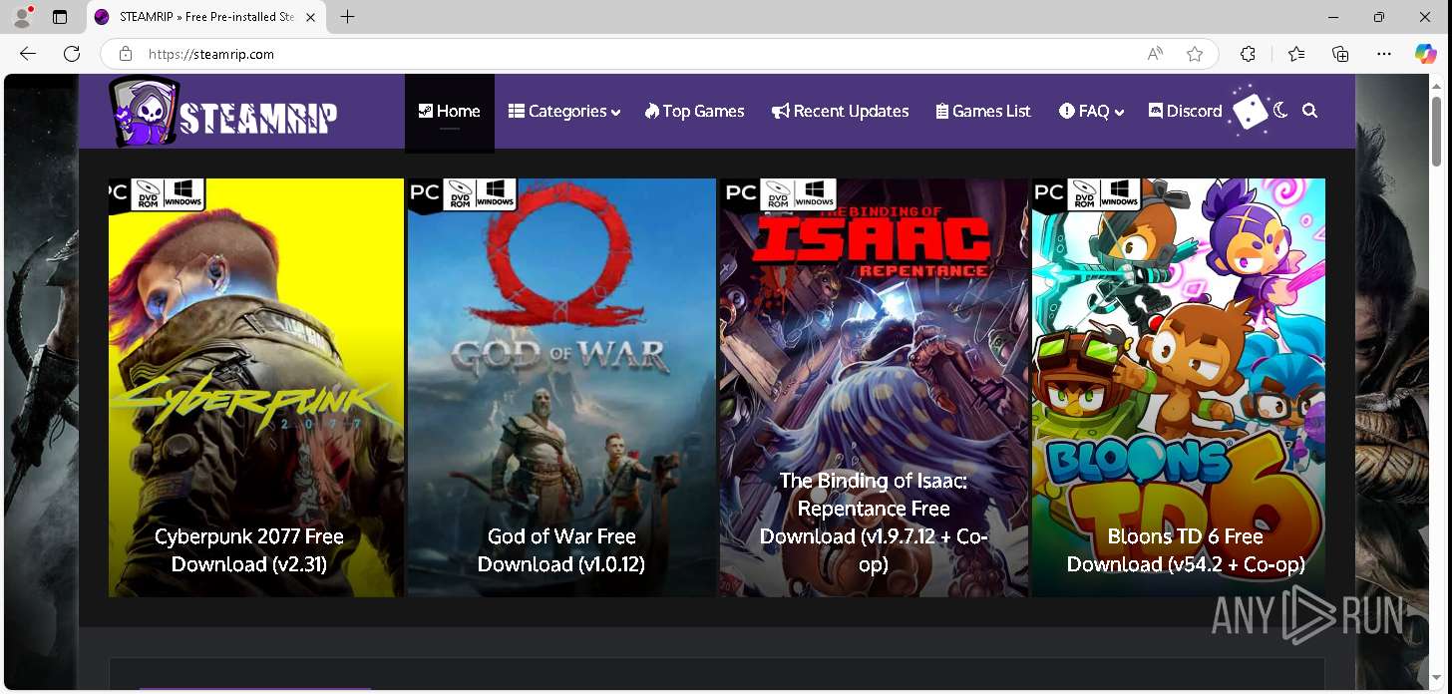Open the browser profile icon
This screenshot has height=694, width=1452.
click(22, 17)
